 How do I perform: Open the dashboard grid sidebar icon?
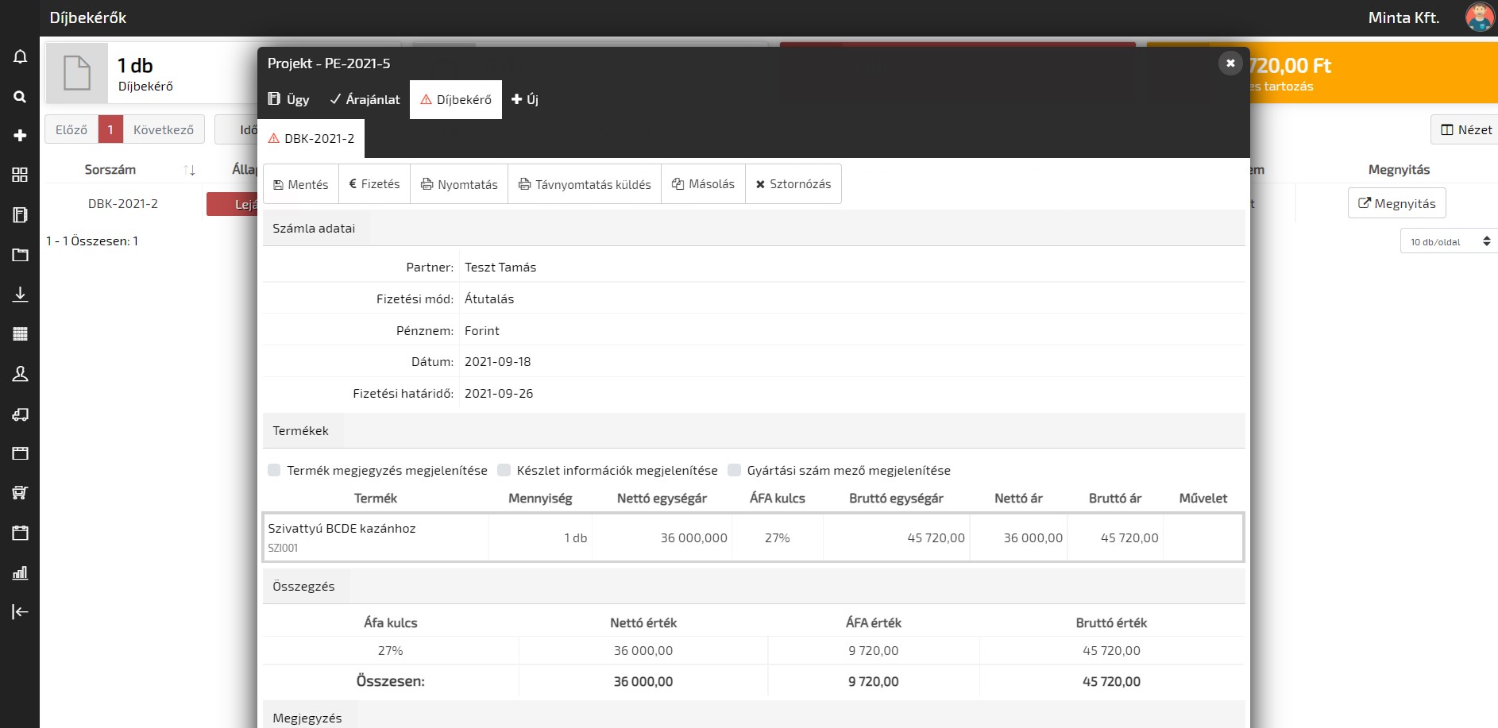(20, 175)
